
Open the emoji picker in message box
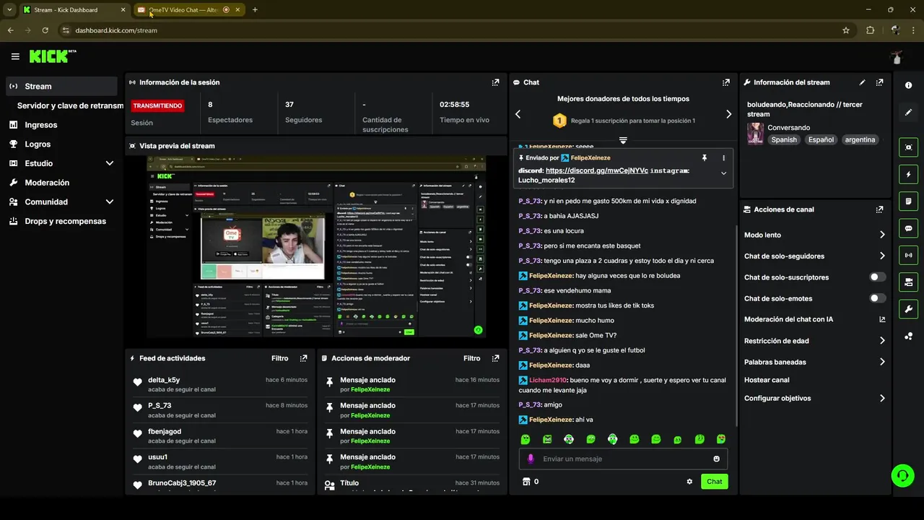click(716, 459)
